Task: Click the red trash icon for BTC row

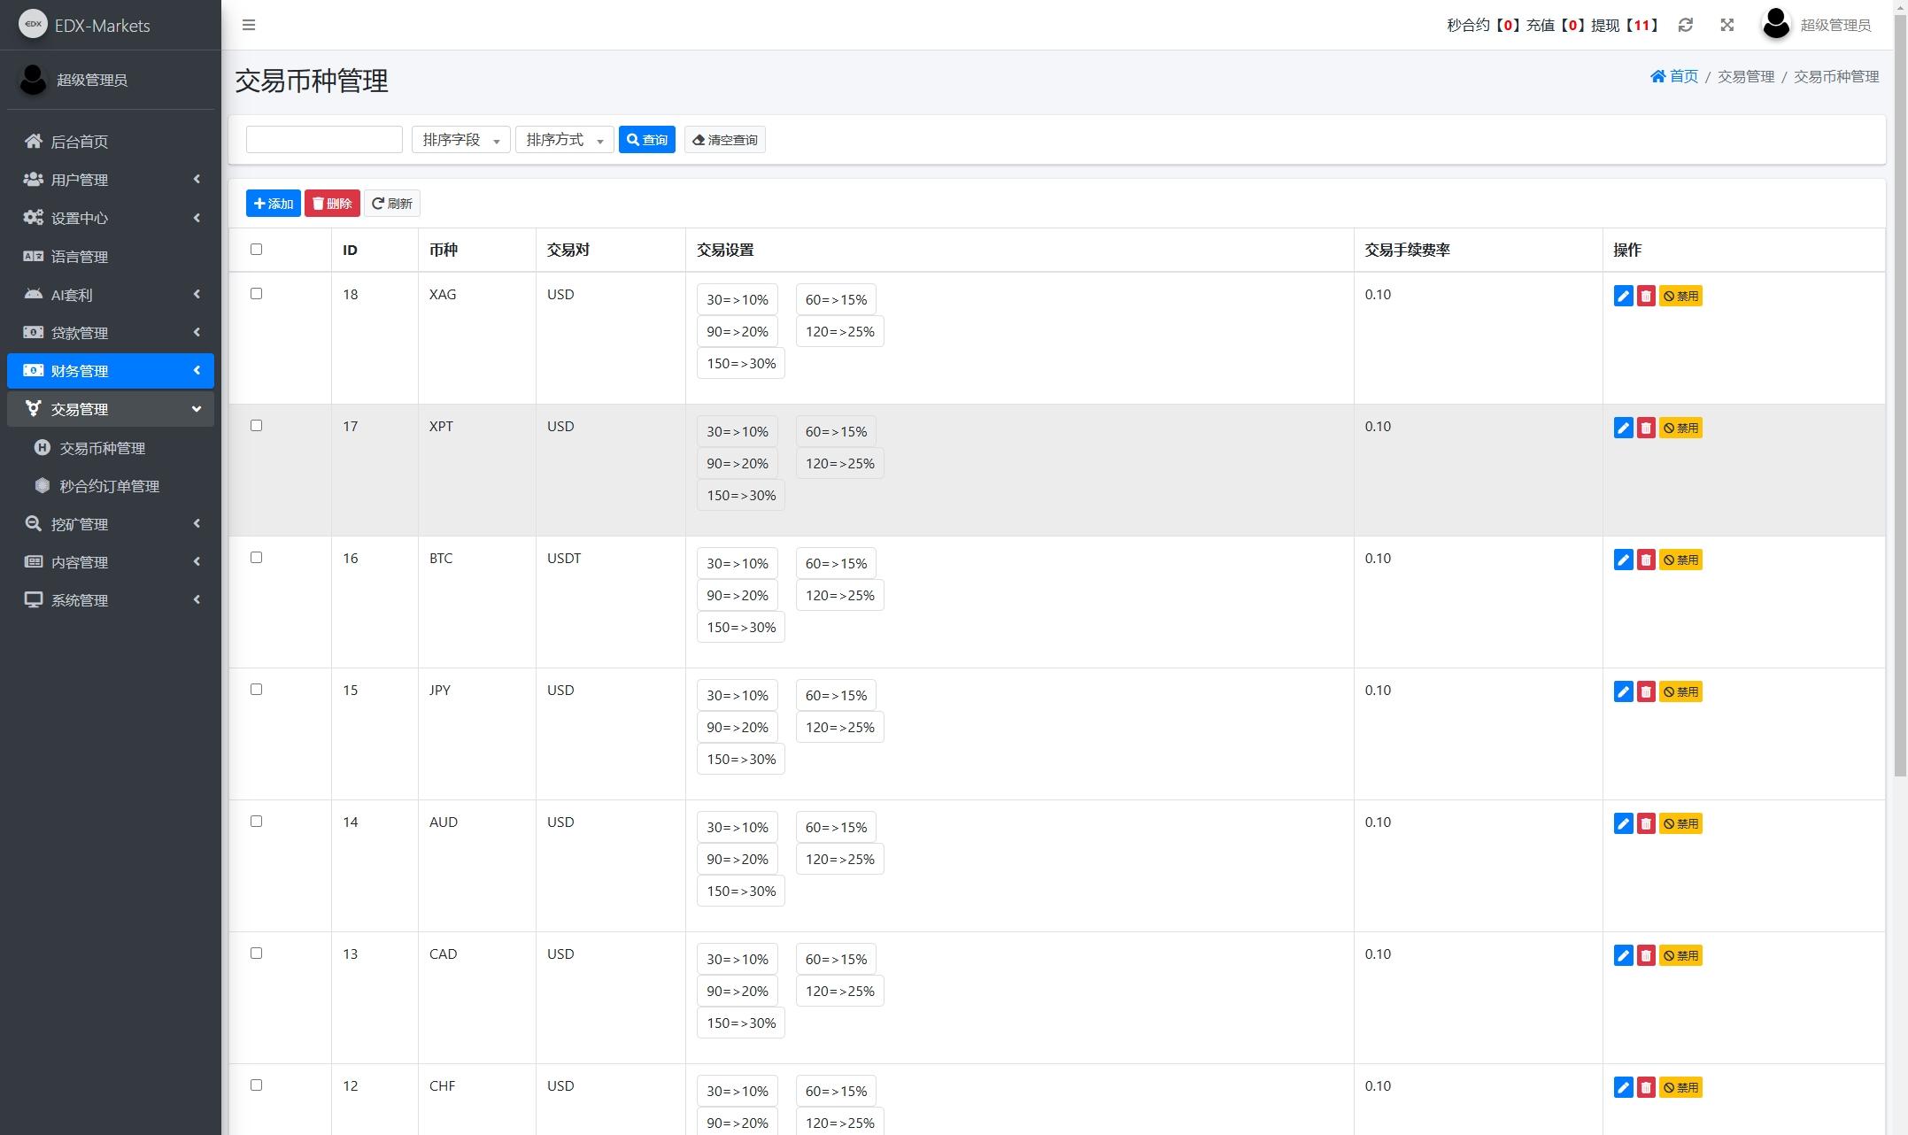Action: (x=1646, y=560)
